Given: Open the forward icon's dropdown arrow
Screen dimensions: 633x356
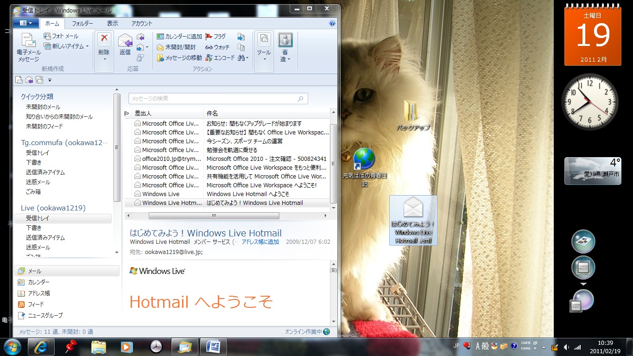Looking at the screenshot, I should [x=147, y=47].
